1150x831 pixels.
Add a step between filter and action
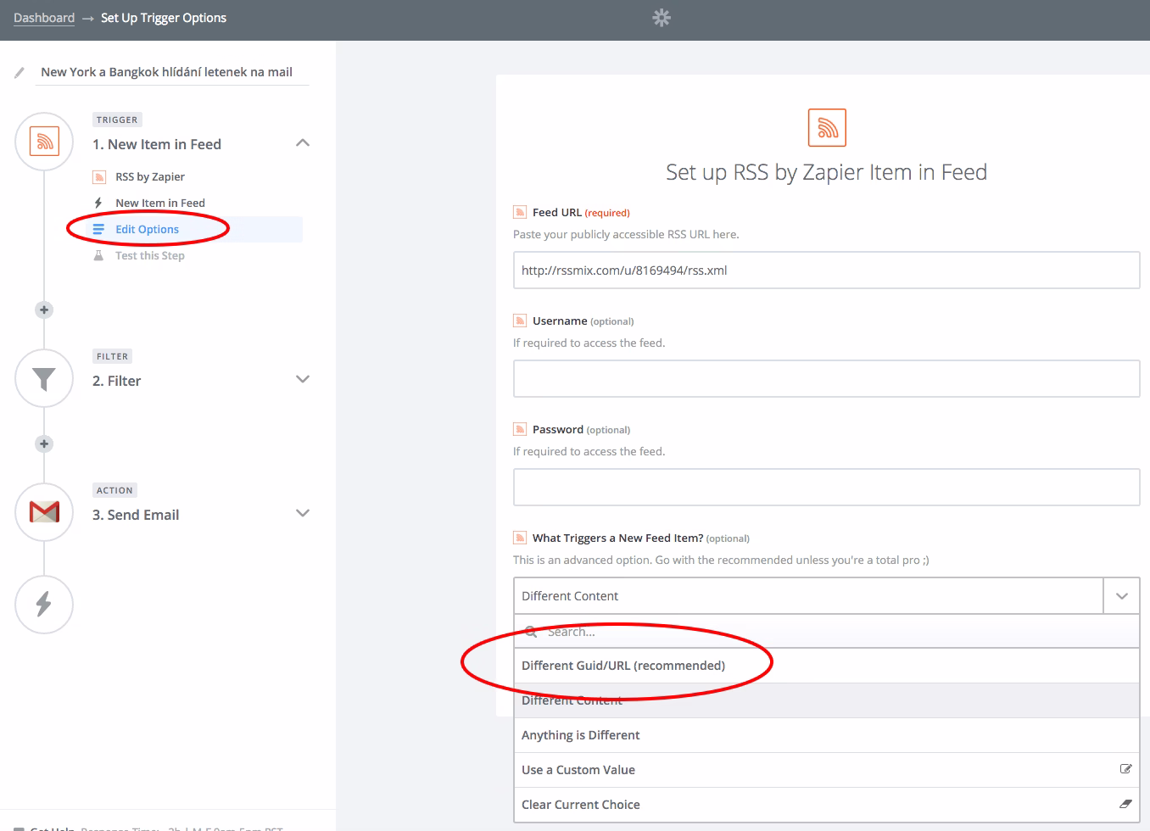pyautogui.click(x=44, y=444)
